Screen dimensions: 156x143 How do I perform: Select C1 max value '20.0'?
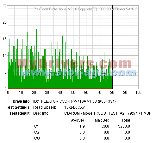click(105, 126)
